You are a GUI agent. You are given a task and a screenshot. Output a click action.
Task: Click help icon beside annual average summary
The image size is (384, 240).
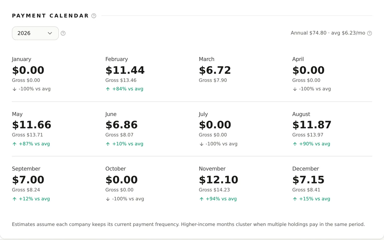(370, 33)
